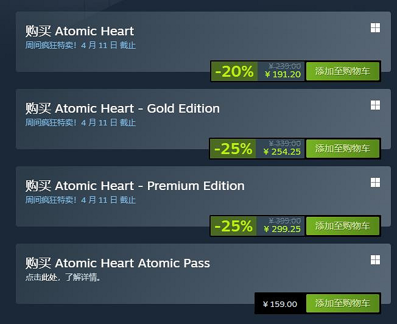Add Atomic Heart base game to cart
The height and width of the screenshot is (324, 397).
(x=342, y=71)
